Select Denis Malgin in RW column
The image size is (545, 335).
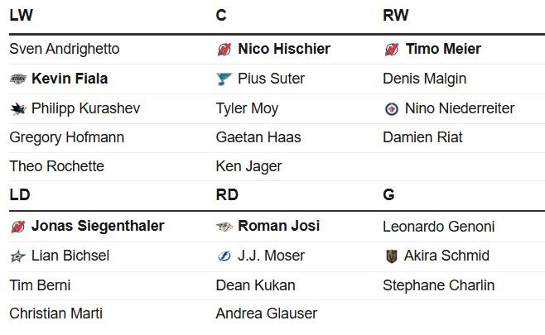(x=424, y=79)
